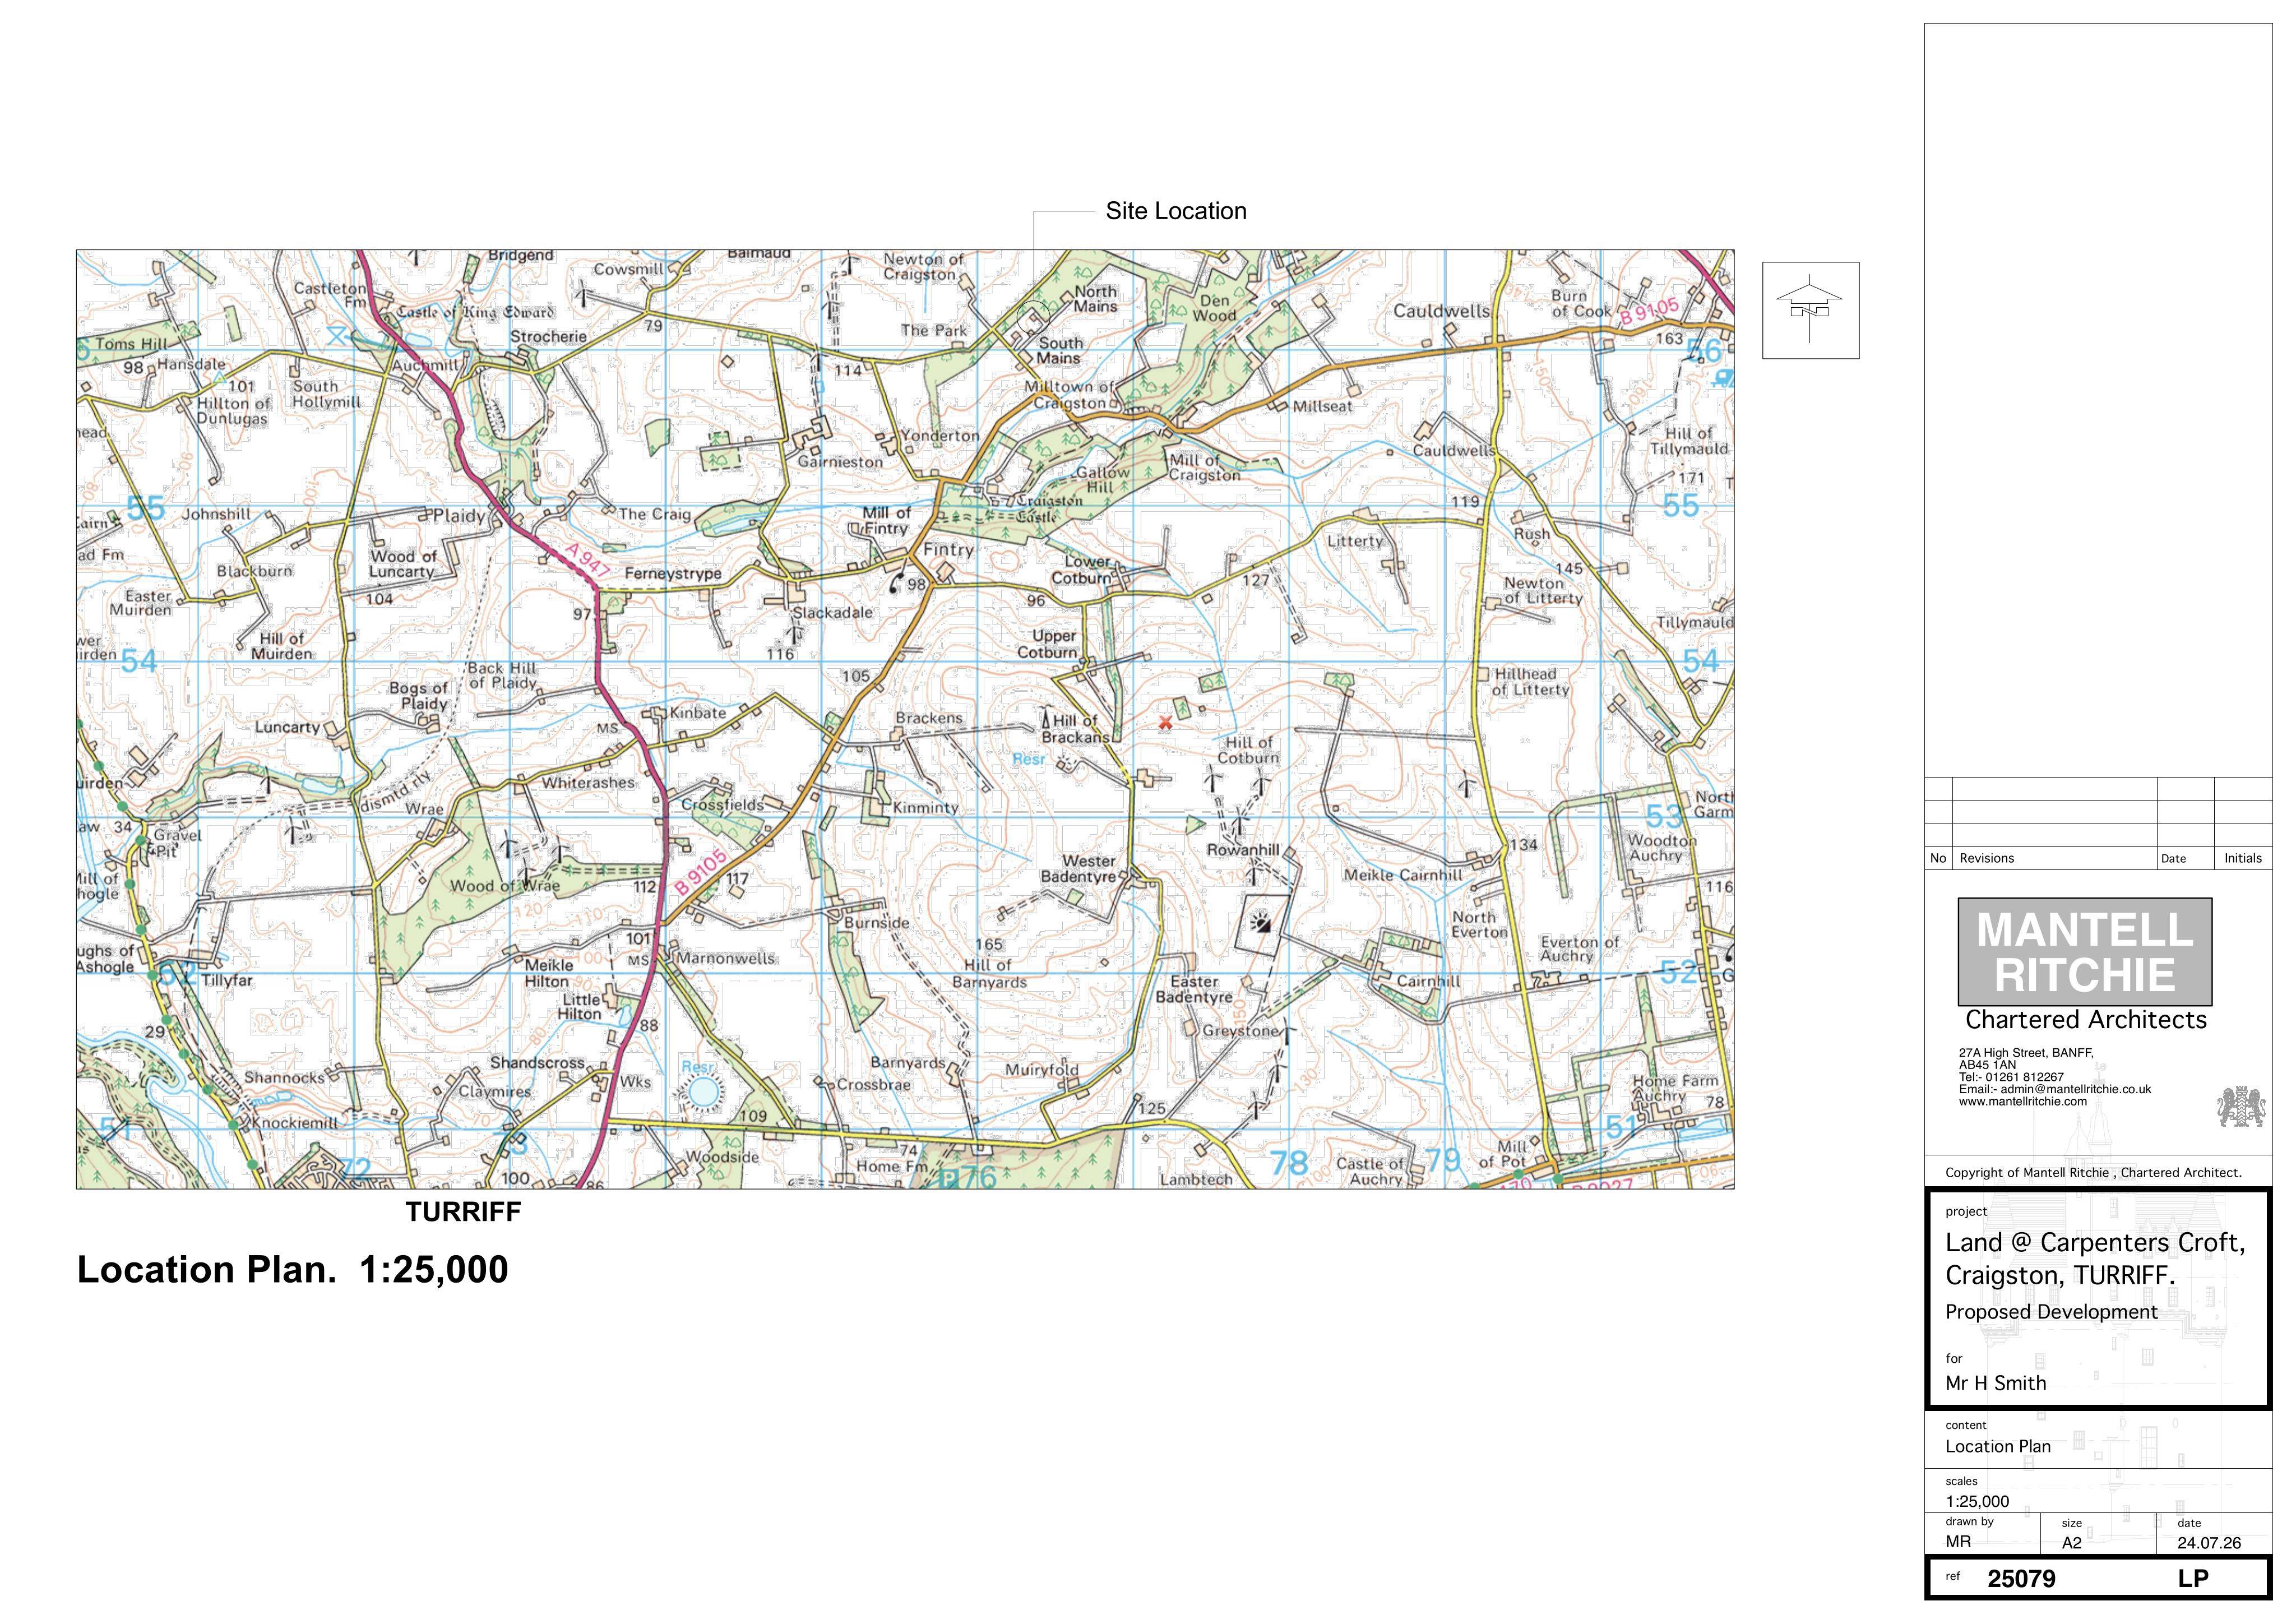2296x1624 pixels.
Task: Click the red X site marker
Action: pyautogui.click(x=1165, y=722)
